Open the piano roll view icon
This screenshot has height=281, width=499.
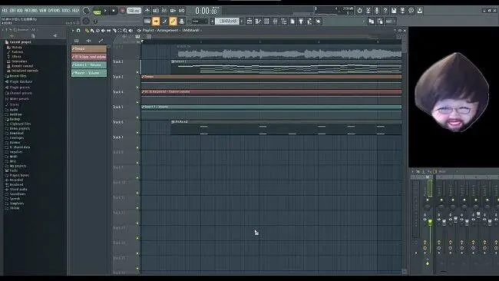pyautogui.click(x=258, y=21)
